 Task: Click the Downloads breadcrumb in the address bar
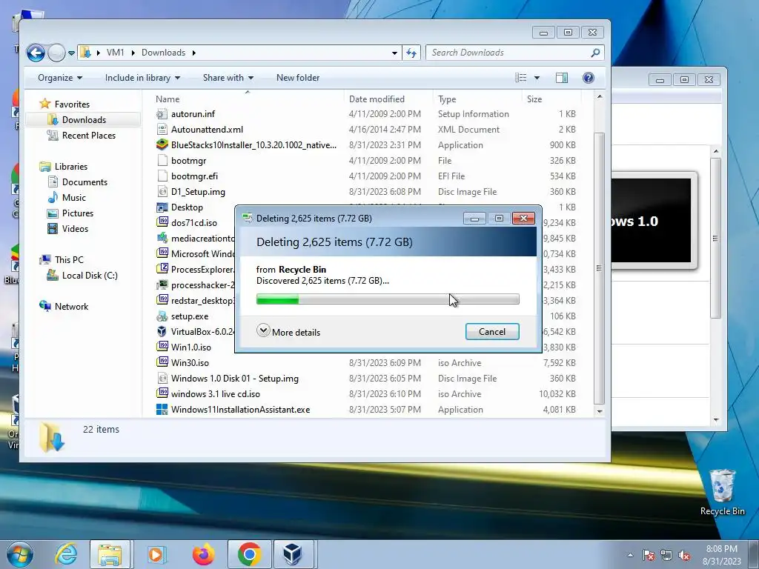coord(163,53)
